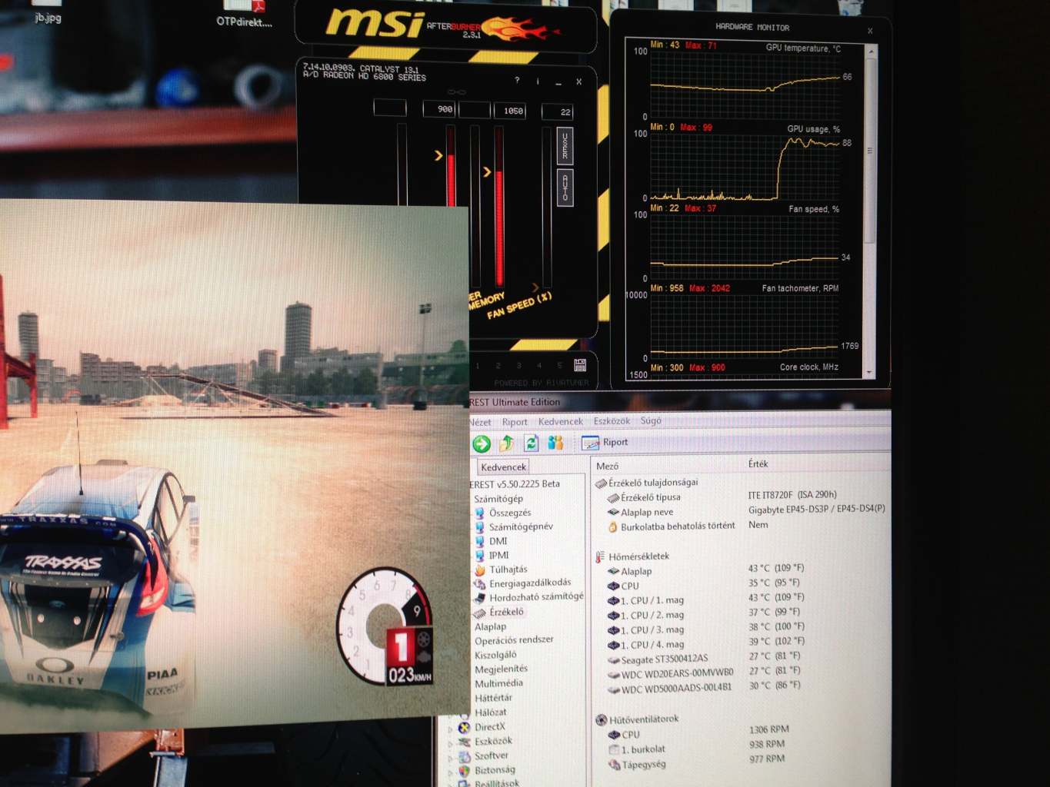Click the fan speed slider in Afterburner
Viewport: 1050px width, 787px height.
pos(547,206)
